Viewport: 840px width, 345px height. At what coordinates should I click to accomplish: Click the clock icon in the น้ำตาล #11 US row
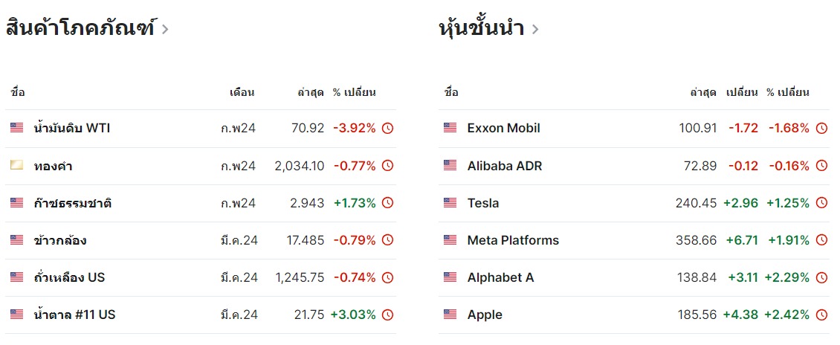[x=387, y=315]
